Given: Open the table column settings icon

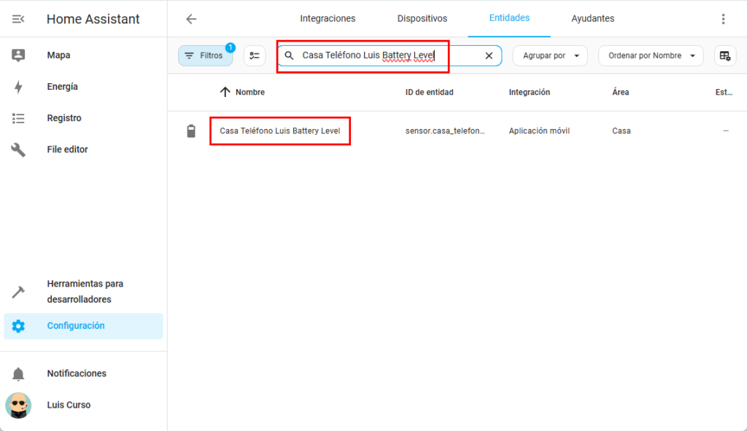Looking at the screenshot, I should [x=724, y=55].
